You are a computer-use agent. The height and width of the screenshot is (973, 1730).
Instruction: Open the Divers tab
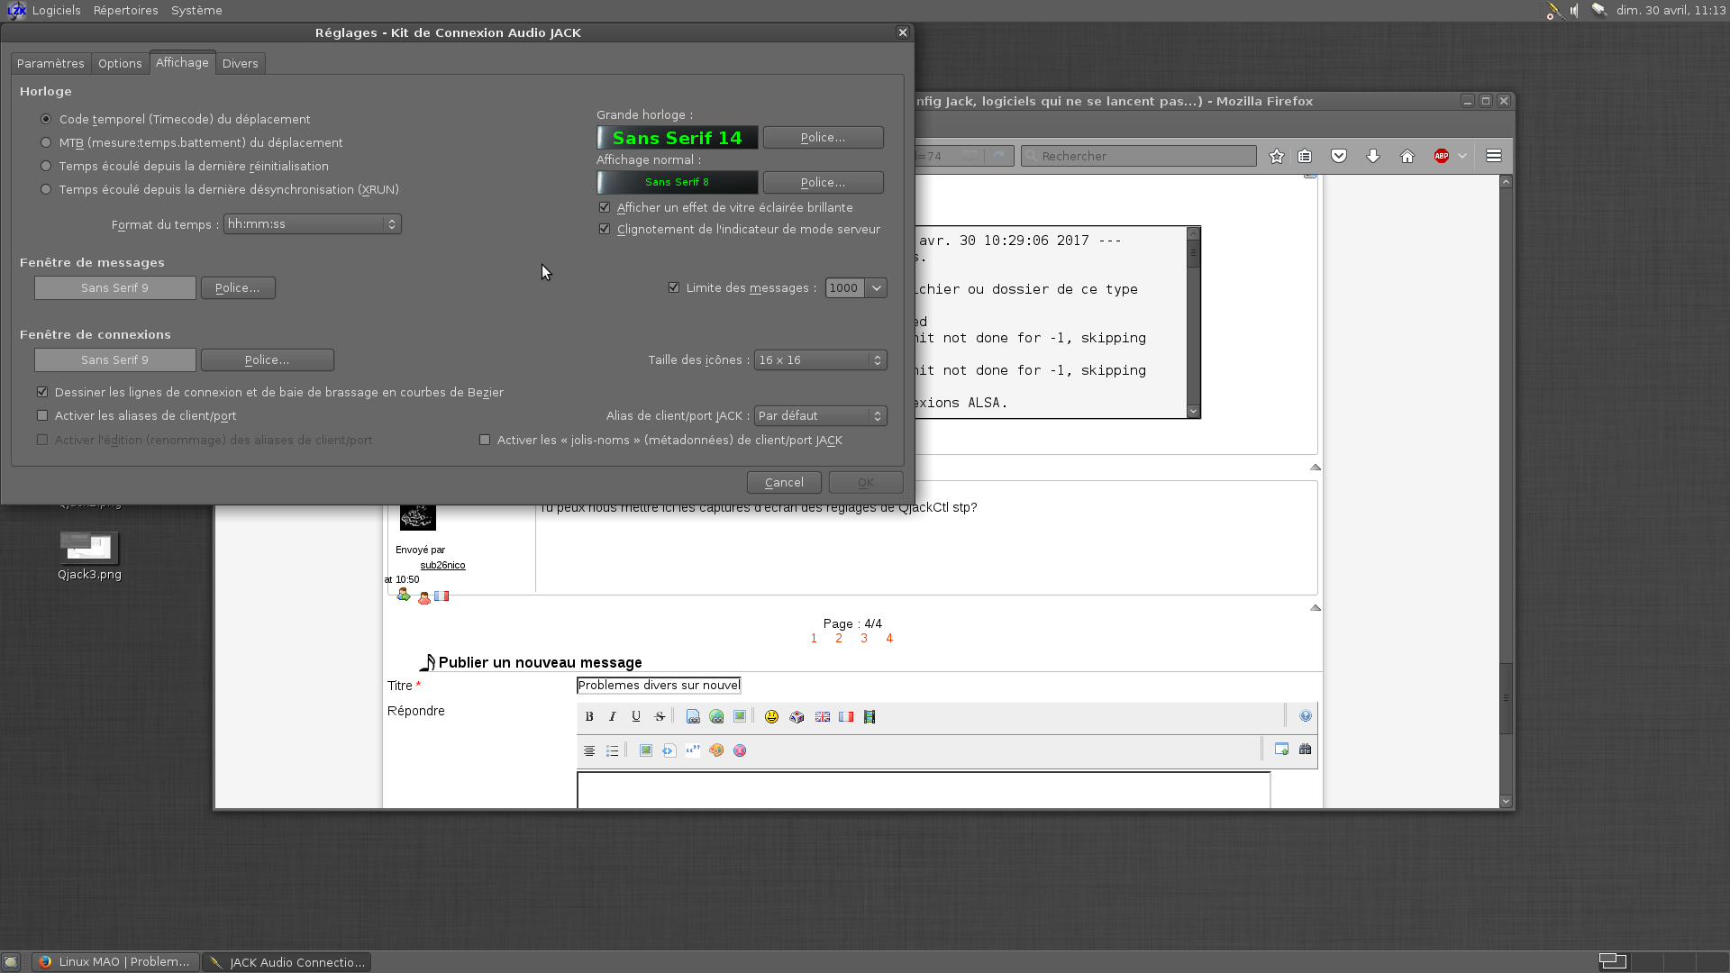240,64
